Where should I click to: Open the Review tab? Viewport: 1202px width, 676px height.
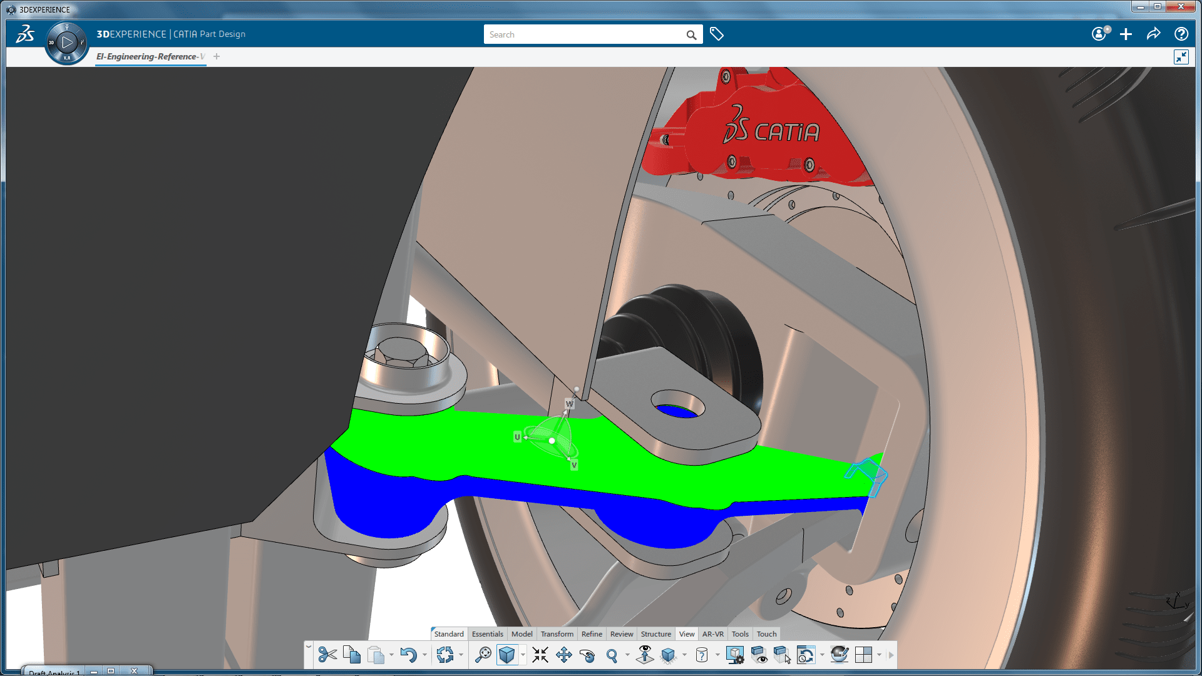click(621, 634)
